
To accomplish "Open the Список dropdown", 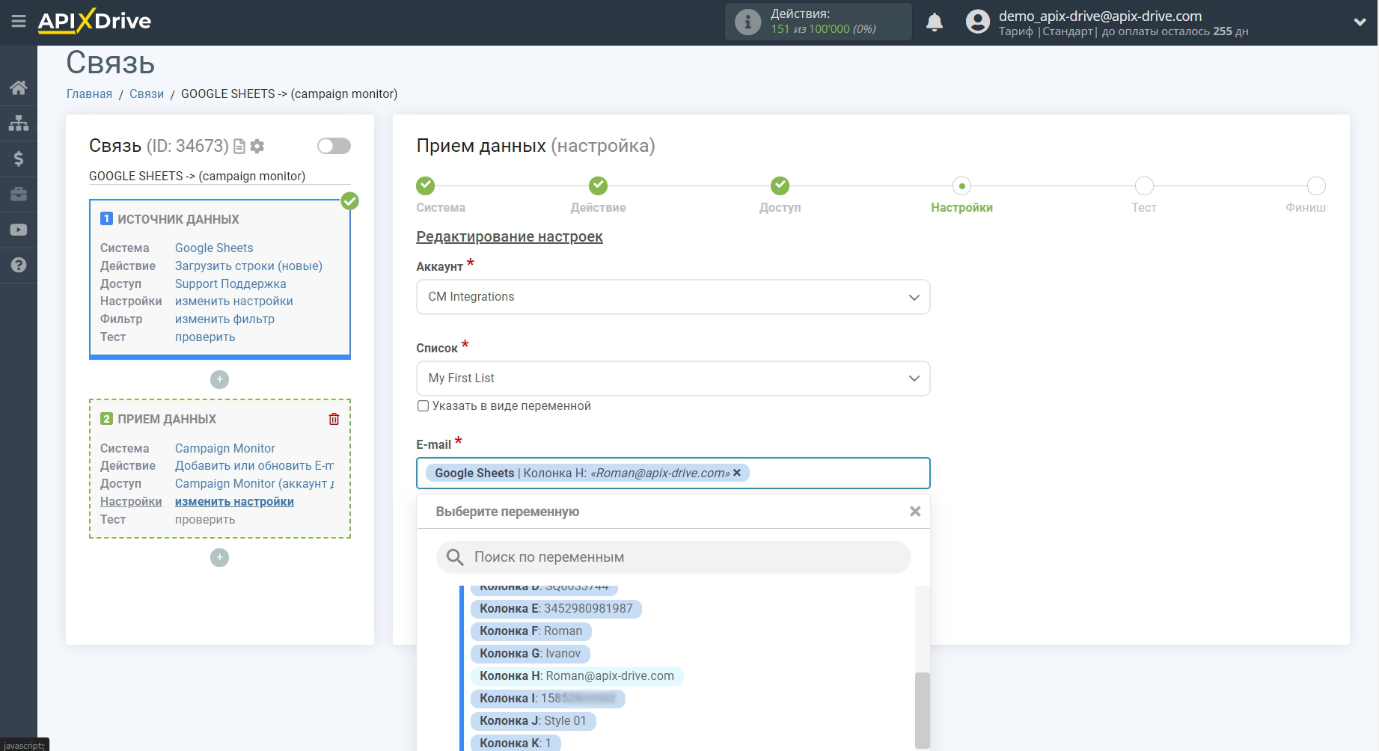I will [x=673, y=378].
